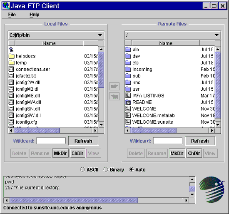Click log area scroll-up arrow
229x214 pixels.
pyautogui.click(x=192, y=179)
